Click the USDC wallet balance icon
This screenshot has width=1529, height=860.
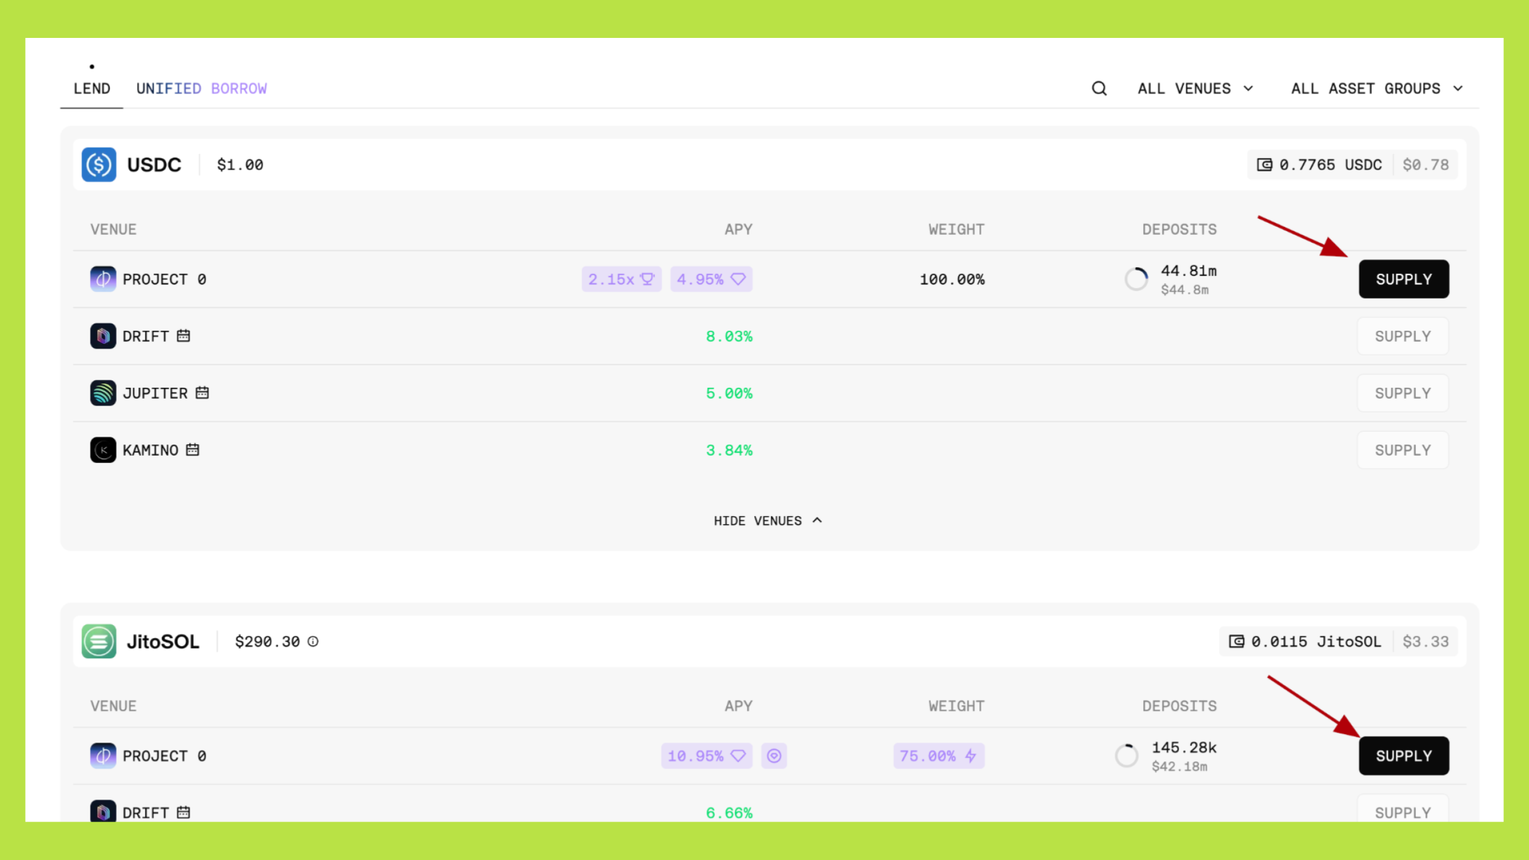1264,165
